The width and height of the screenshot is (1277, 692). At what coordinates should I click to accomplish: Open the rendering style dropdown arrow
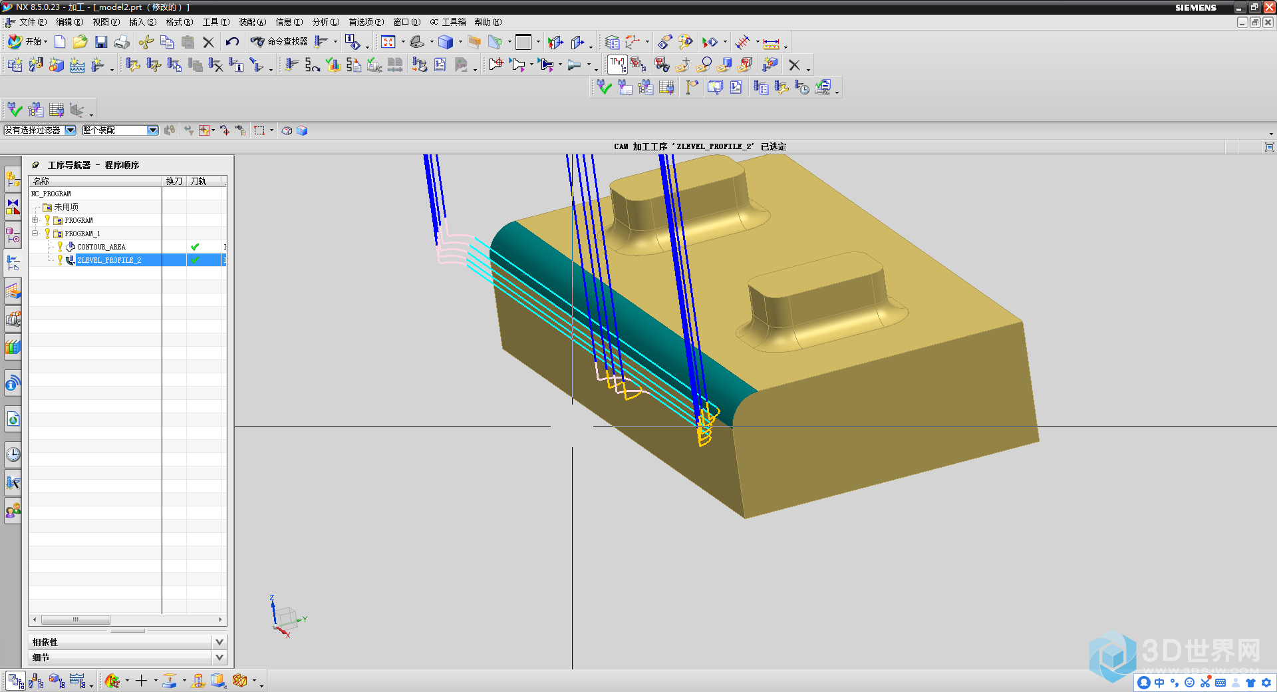(x=460, y=42)
